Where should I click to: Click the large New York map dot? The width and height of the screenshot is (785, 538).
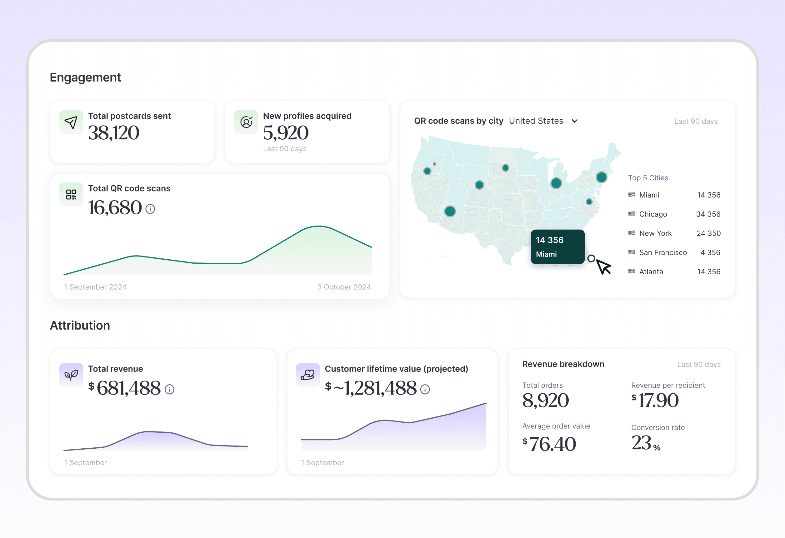[x=601, y=177]
